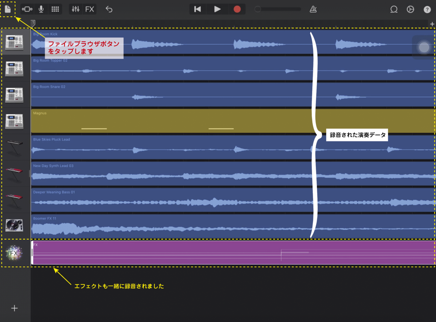Open the Loop Browser
Viewport: 436px width, 322px height.
tap(393, 9)
